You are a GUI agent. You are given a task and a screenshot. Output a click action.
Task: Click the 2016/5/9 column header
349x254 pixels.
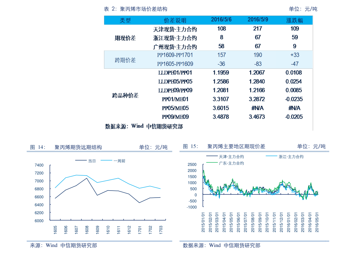[x=258, y=20]
